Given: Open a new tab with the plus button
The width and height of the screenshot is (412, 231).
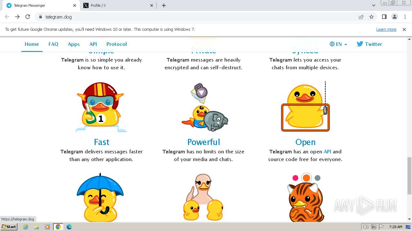Looking at the screenshot, I should [164, 5].
